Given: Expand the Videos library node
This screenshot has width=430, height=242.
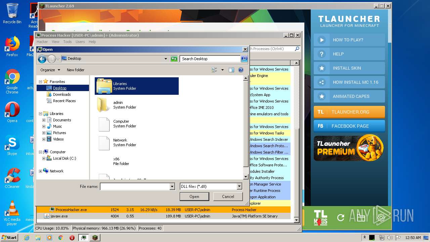Looking at the screenshot, I should (44, 139).
